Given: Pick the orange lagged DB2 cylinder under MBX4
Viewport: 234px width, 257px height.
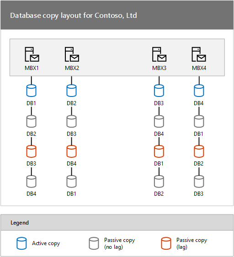Looking at the screenshot, I should coord(199,151).
